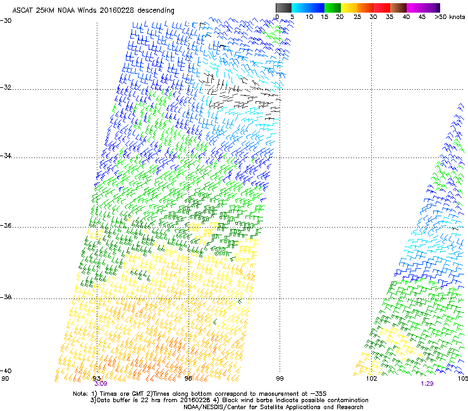Viewport: 468px width, 411px height.
Task: Click the '99' longitude label
Action: click(x=280, y=379)
